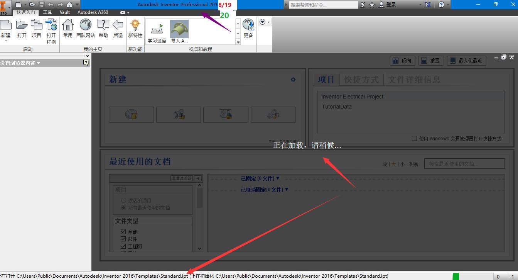Click the 导入 A... tutorial icon
Screen dimensions: 518x280
179,30
